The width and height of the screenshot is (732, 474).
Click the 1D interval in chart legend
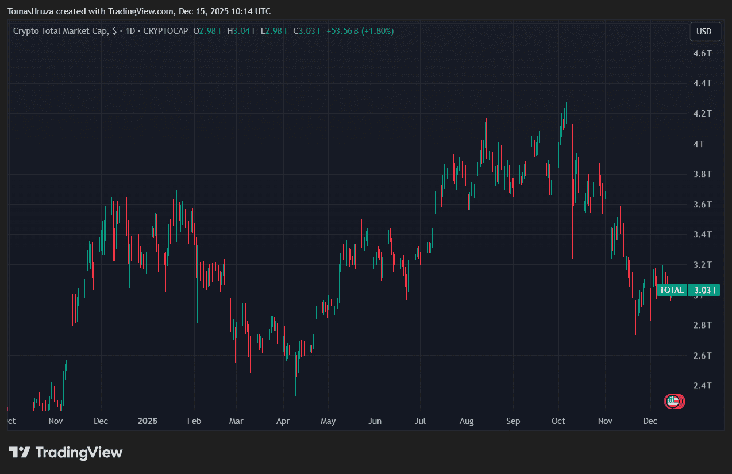(x=130, y=31)
